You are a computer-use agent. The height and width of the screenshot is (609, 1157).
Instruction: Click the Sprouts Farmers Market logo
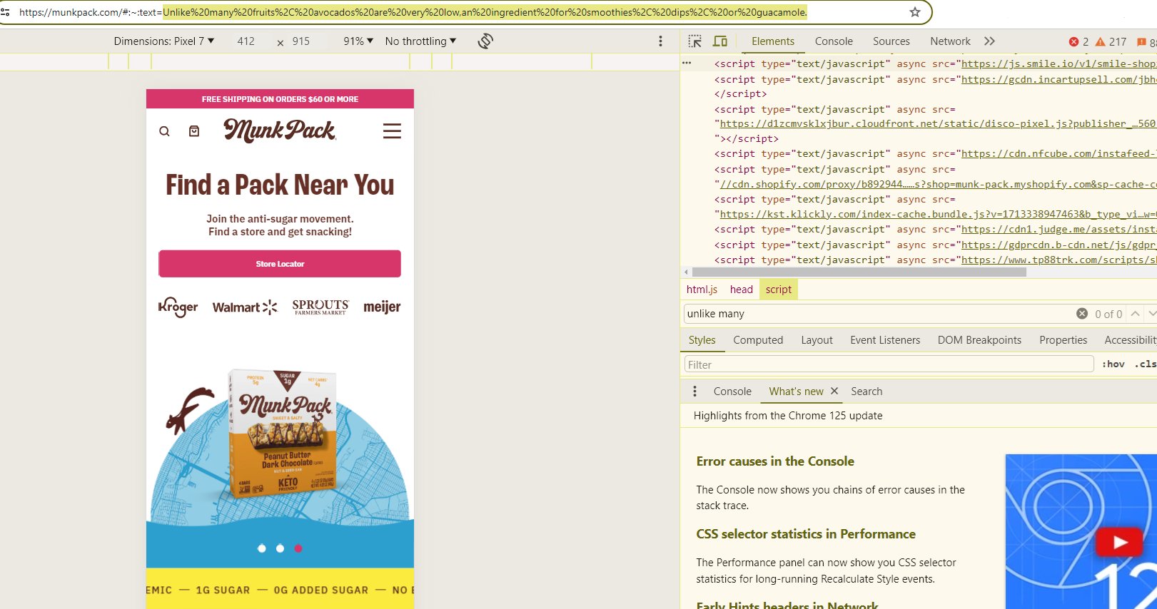coord(320,307)
